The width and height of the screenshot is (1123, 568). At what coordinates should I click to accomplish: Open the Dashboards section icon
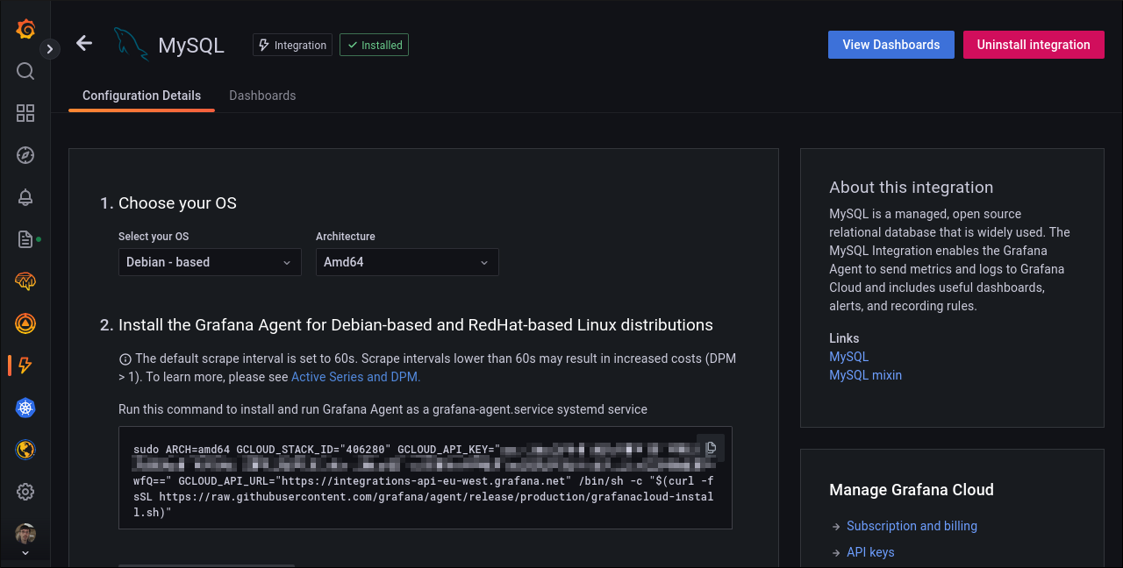[25, 113]
